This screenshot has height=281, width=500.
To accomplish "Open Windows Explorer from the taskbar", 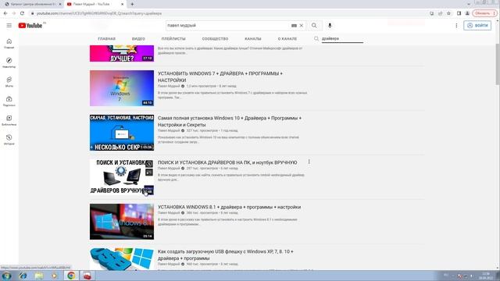I will pos(39,276).
